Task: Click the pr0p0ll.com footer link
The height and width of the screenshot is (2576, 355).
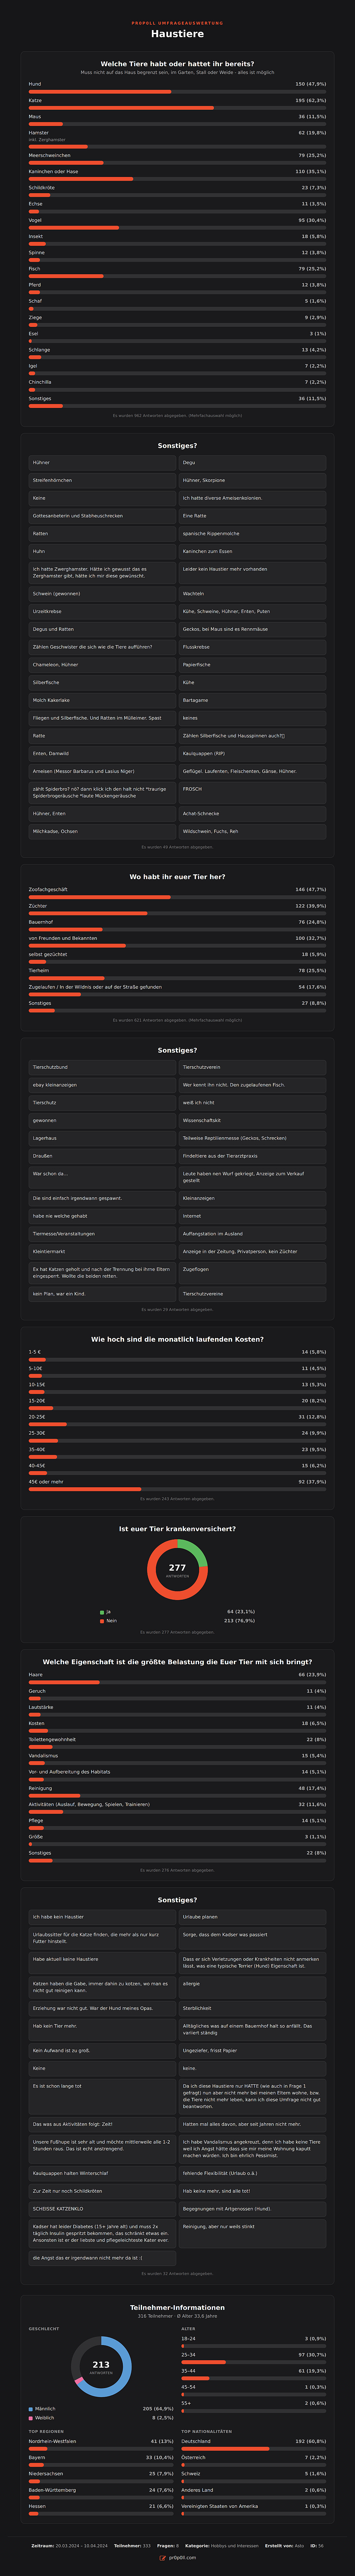Action: pos(182,2558)
